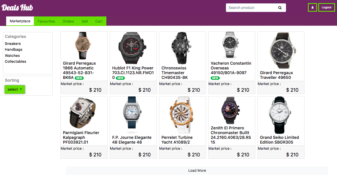The height and width of the screenshot is (179, 337).
Task: Choose the Watches category
Action: coord(12,56)
